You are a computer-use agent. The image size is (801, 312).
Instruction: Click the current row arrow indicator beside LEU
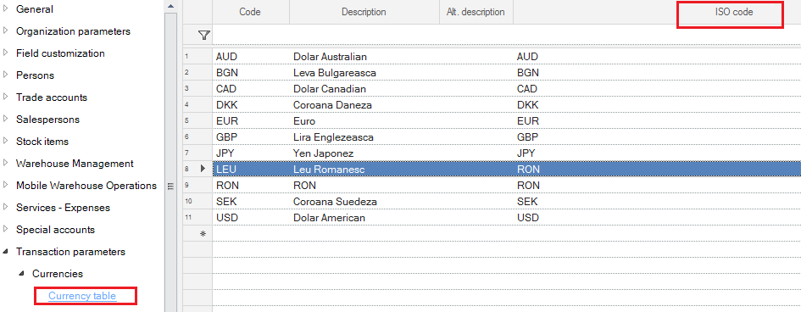pyautogui.click(x=203, y=169)
